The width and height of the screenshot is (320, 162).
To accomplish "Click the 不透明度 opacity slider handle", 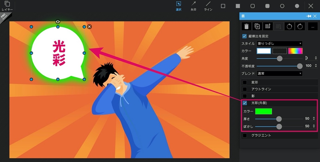I will [300, 66].
